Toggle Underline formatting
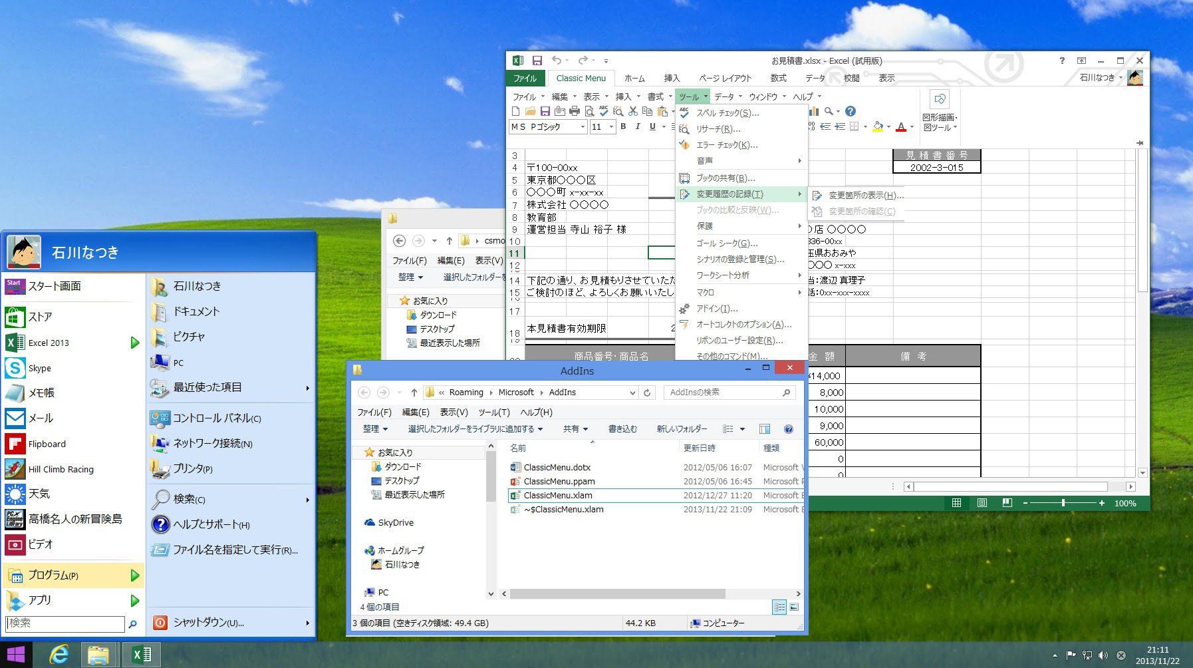 tap(652, 127)
